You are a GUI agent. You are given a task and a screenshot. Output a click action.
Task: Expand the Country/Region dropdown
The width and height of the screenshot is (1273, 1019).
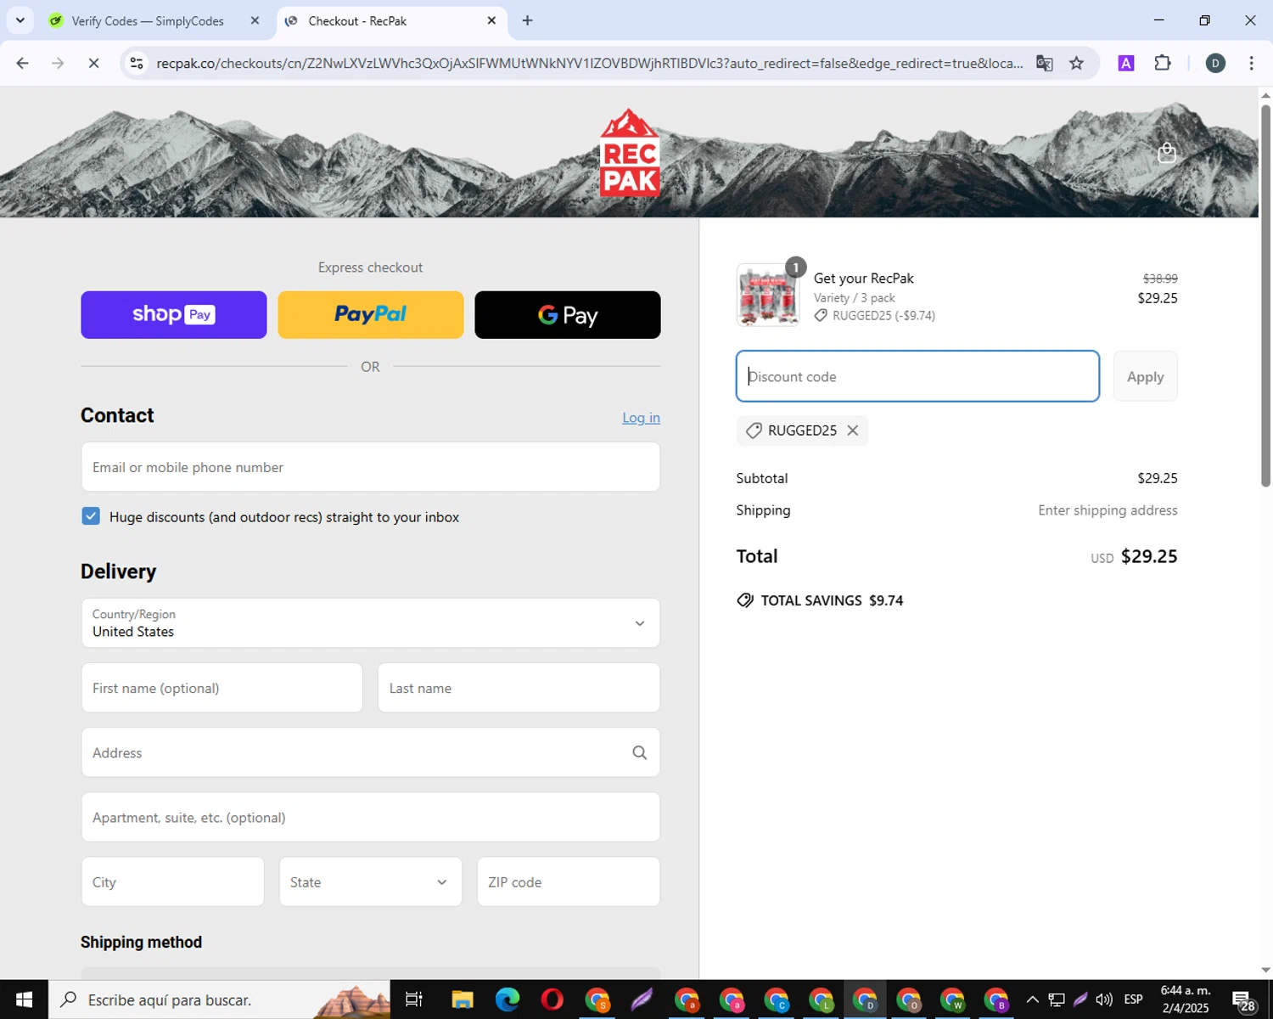(x=371, y=623)
